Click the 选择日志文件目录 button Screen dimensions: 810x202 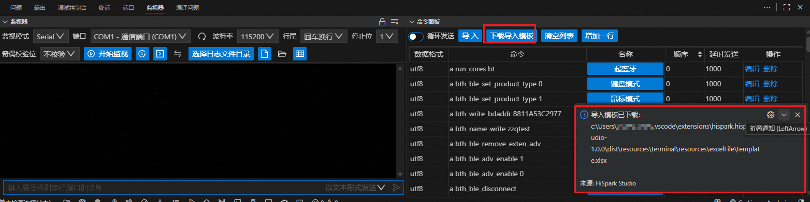[x=221, y=54]
